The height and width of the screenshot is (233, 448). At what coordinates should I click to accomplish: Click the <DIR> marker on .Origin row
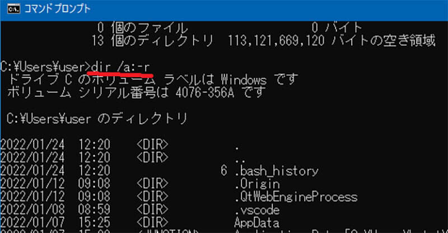152,184
